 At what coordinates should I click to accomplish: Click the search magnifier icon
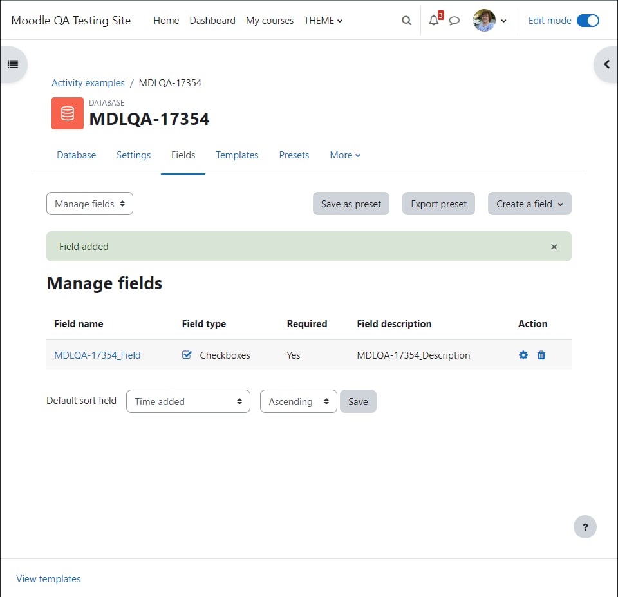406,21
